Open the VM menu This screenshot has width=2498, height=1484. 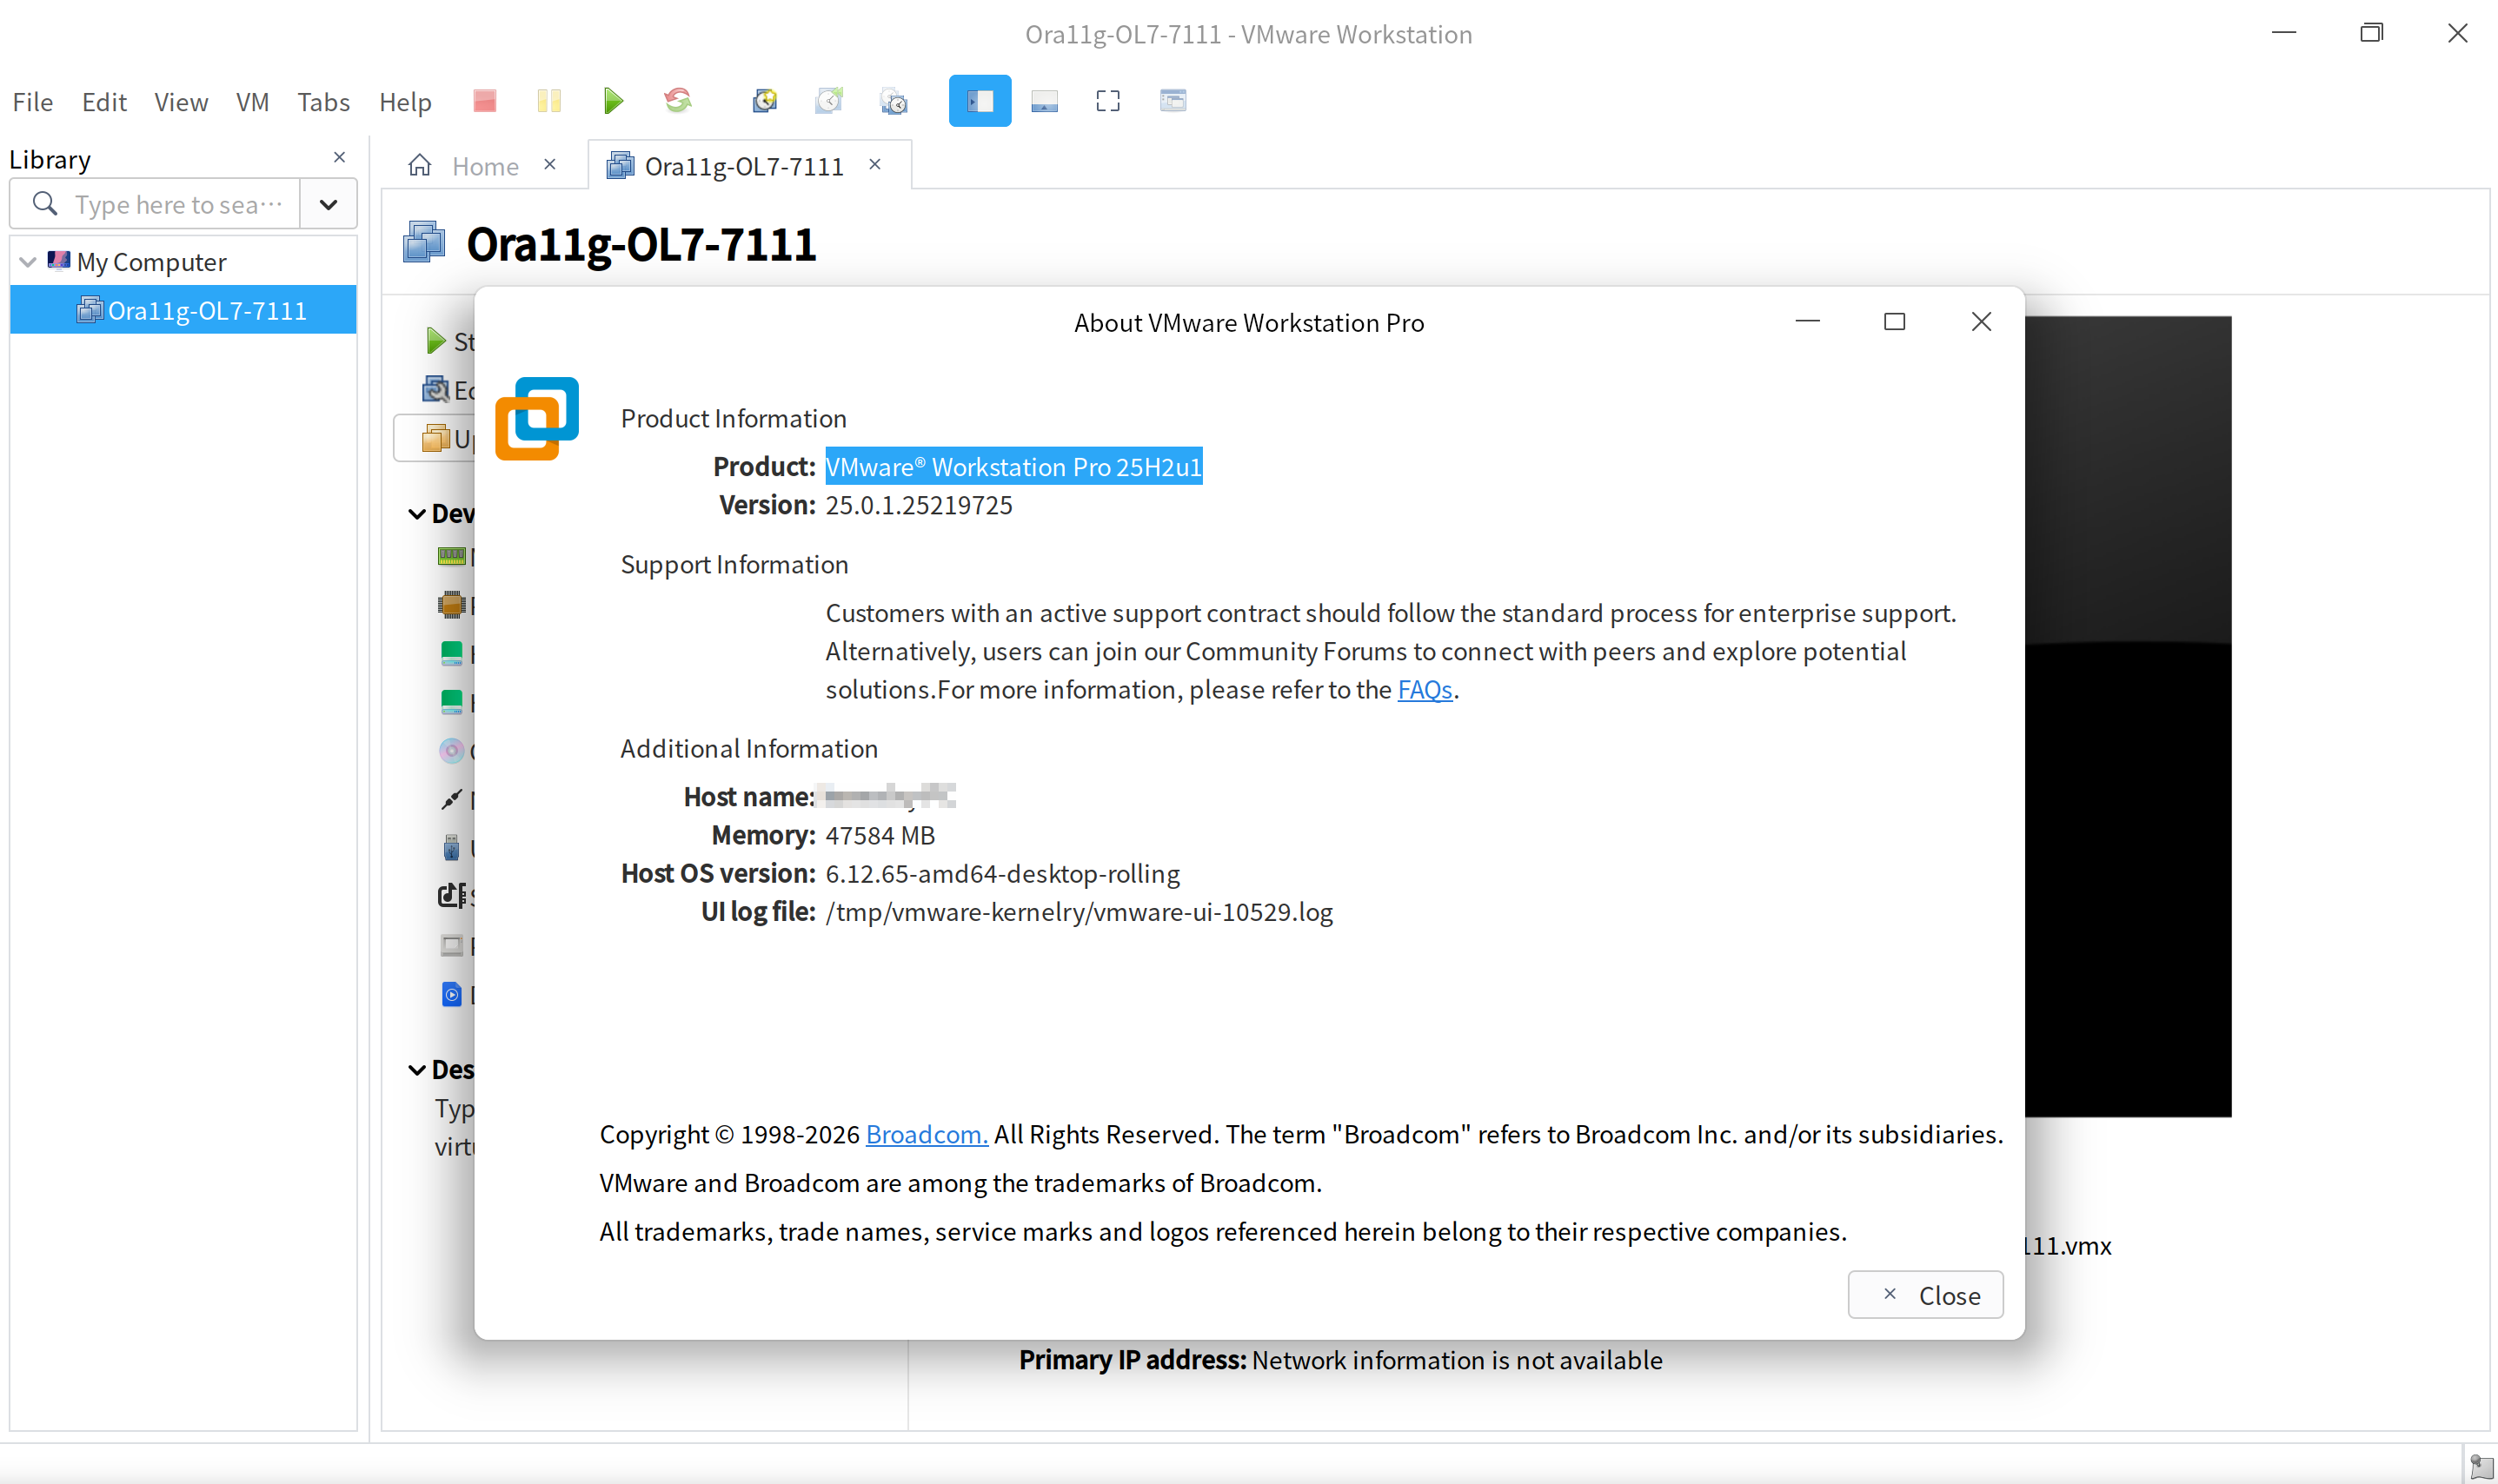coord(252,102)
